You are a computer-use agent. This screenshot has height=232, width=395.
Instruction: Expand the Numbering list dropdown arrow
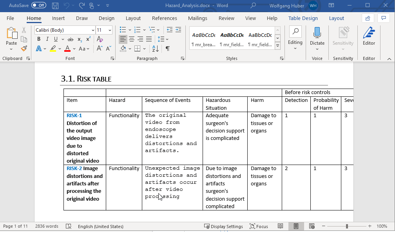[144, 30]
